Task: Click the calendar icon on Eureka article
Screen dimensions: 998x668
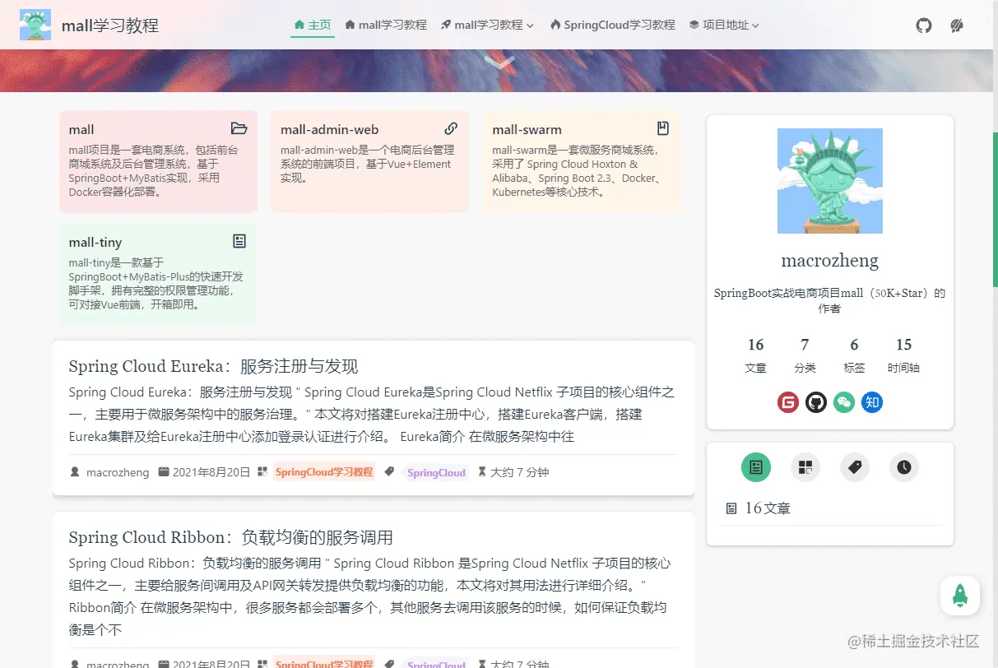Action: point(164,472)
